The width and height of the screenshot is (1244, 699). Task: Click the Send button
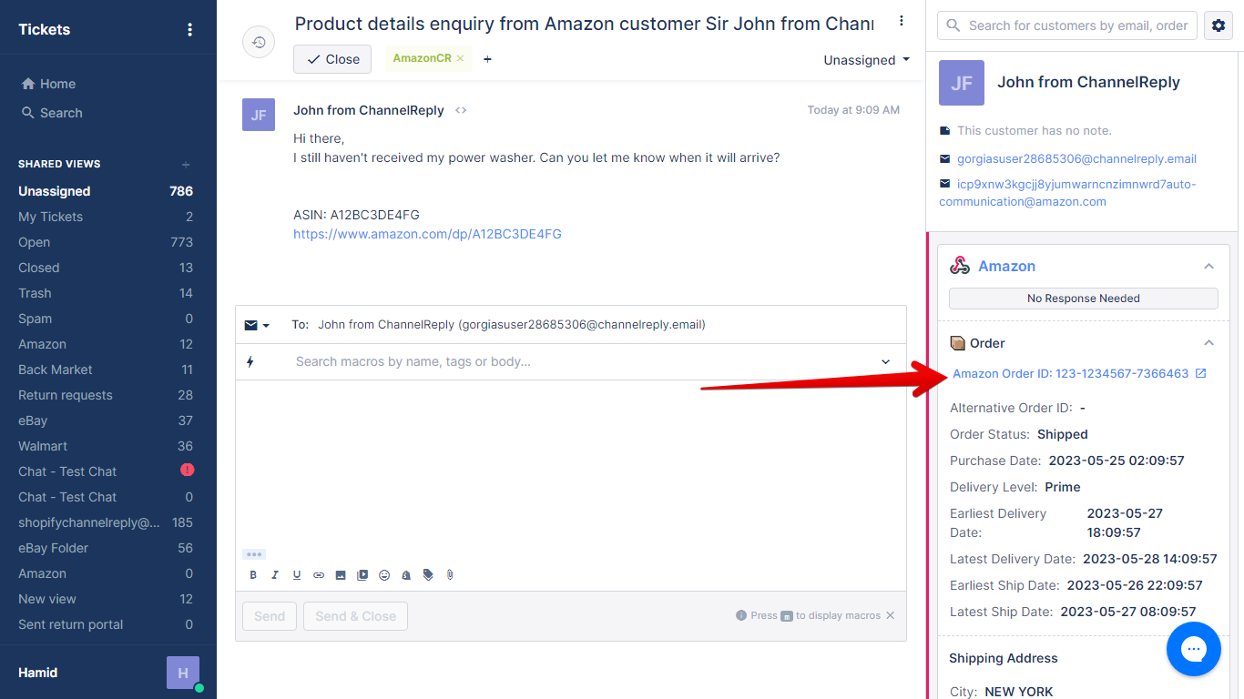click(x=270, y=616)
